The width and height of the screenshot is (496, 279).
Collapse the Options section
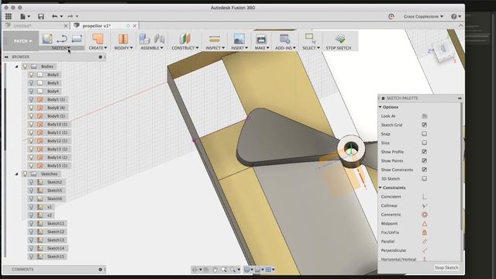381,107
